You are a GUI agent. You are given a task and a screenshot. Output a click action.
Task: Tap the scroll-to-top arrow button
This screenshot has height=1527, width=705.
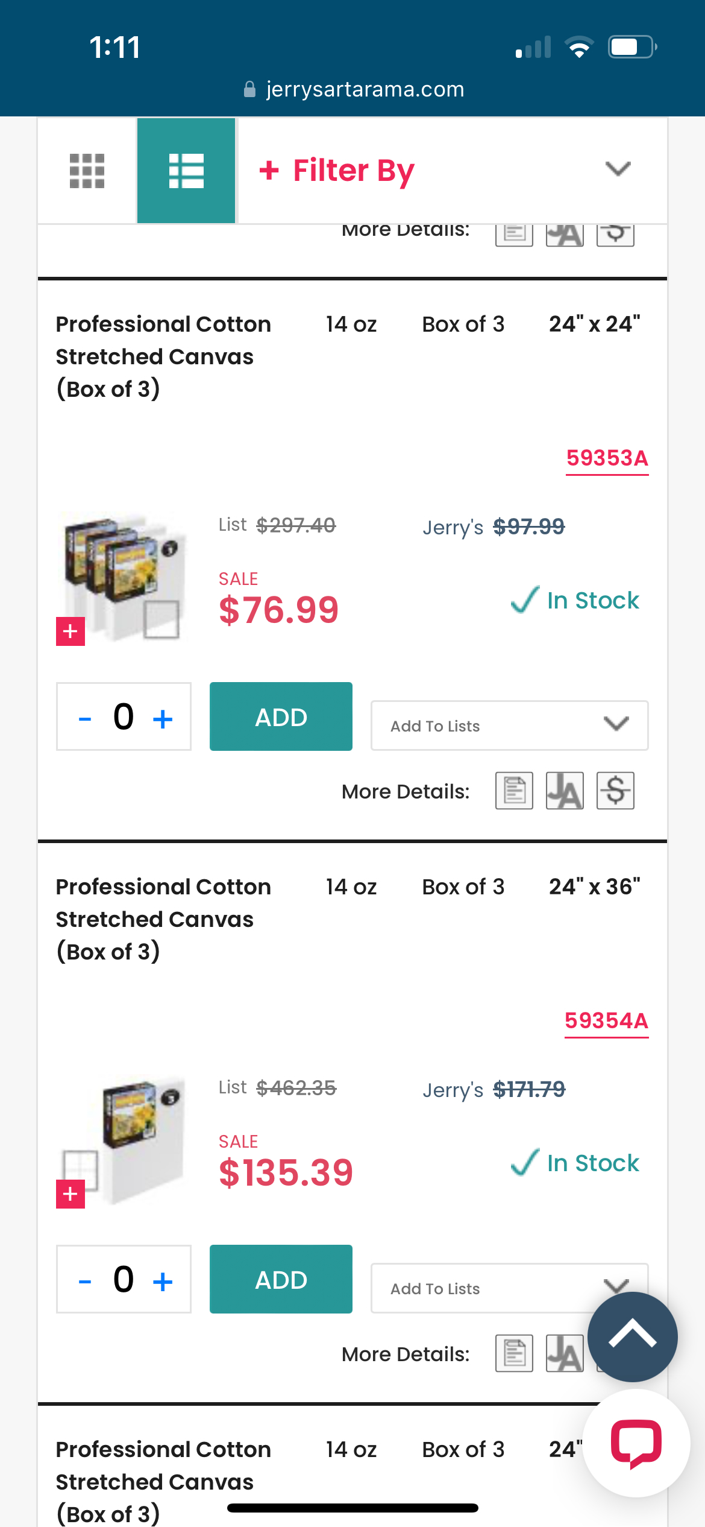coord(632,1336)
